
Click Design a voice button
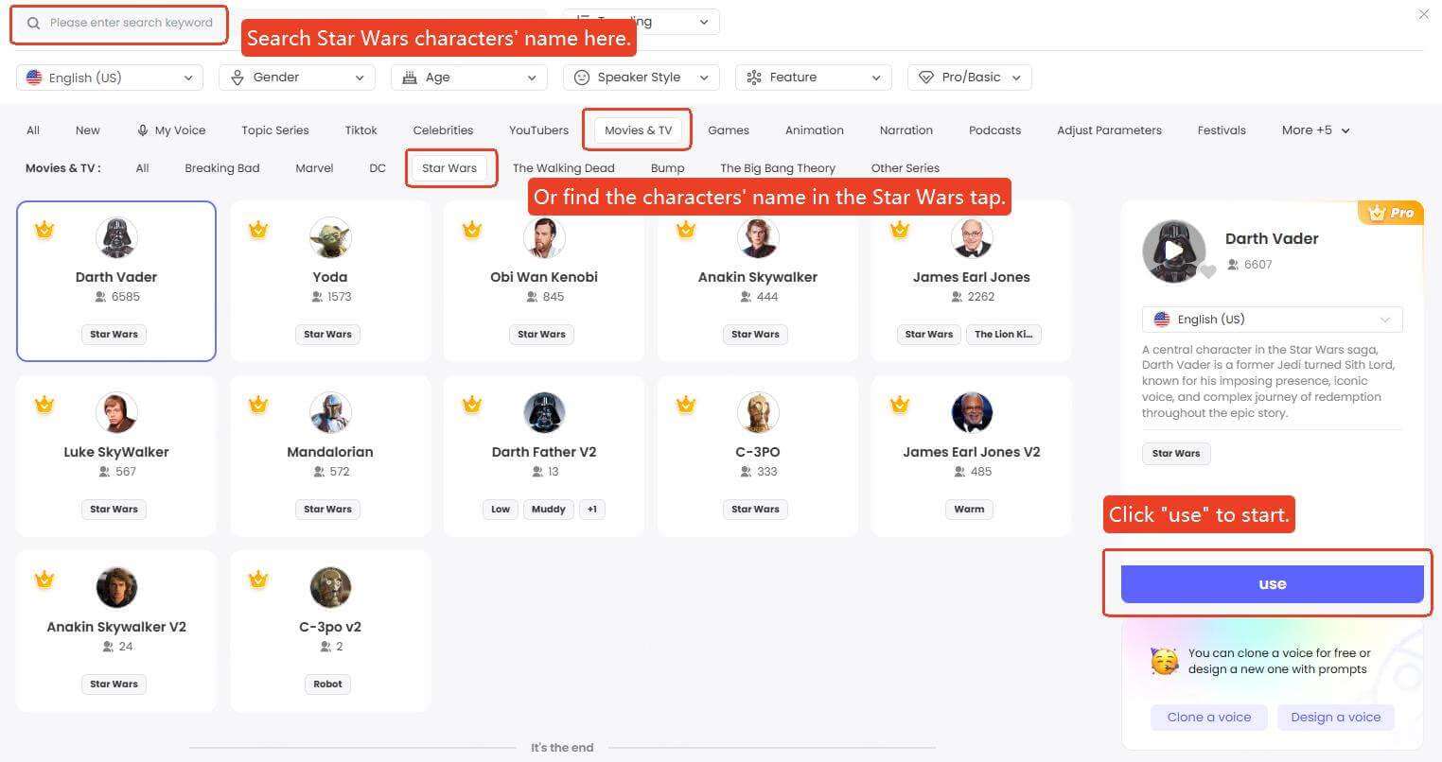(1336, 718)
